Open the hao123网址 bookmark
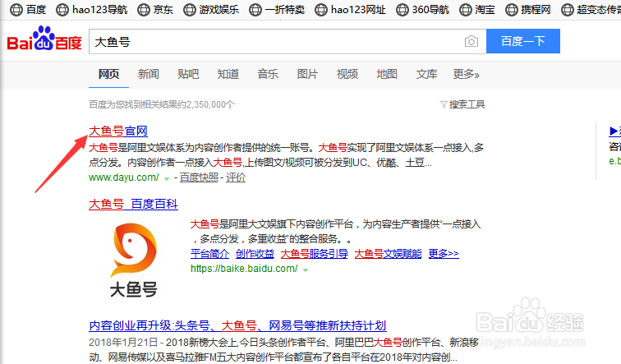The width and height of the screenshot is (621, 364). (x=350, y=10)
